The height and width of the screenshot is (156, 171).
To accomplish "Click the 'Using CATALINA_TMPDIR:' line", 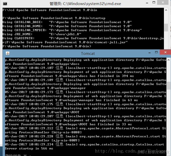I will click(72, 30).
